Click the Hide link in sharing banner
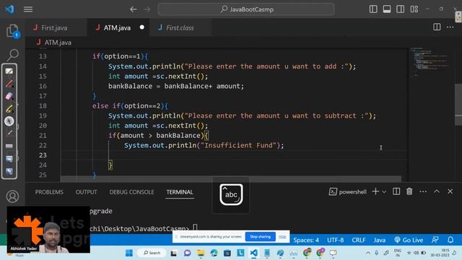462x260 pixels. click(x=282, y=237)
